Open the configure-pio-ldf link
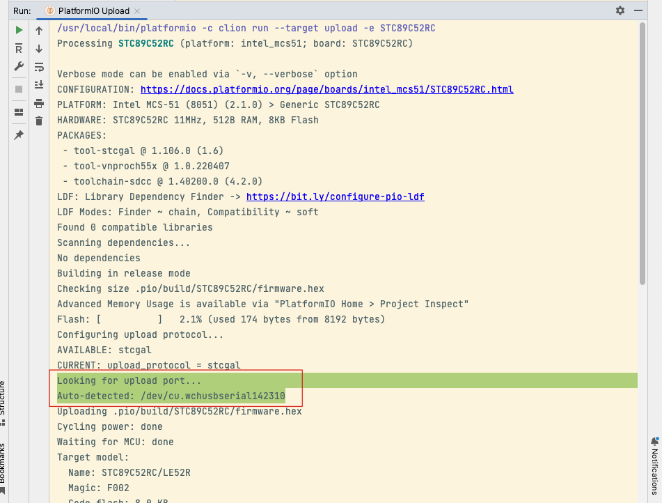 (x=335, y=196)
